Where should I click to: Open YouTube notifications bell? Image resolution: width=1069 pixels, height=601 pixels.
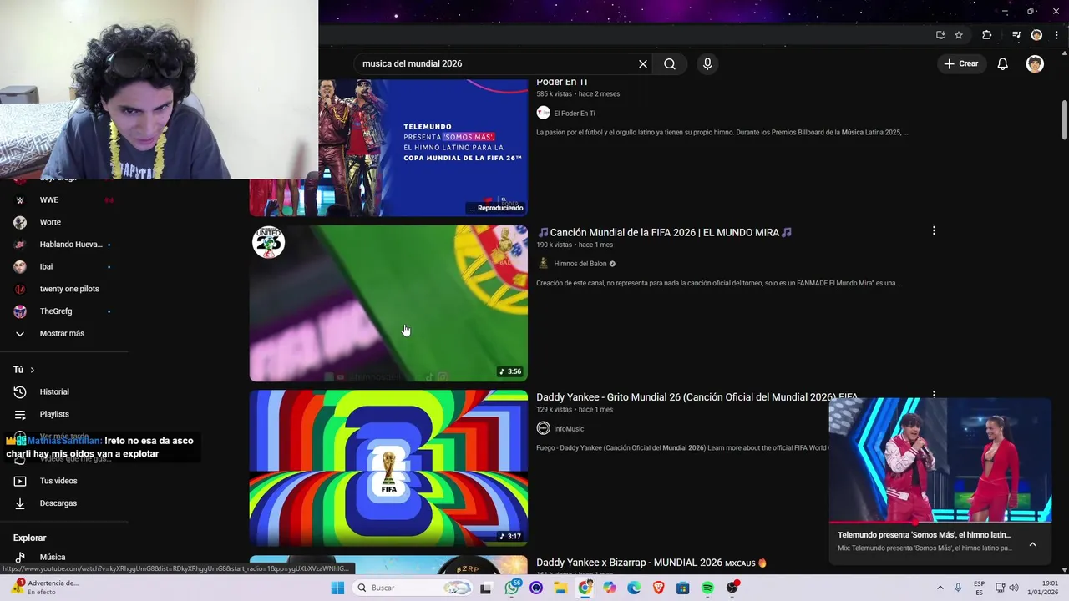1003,64
